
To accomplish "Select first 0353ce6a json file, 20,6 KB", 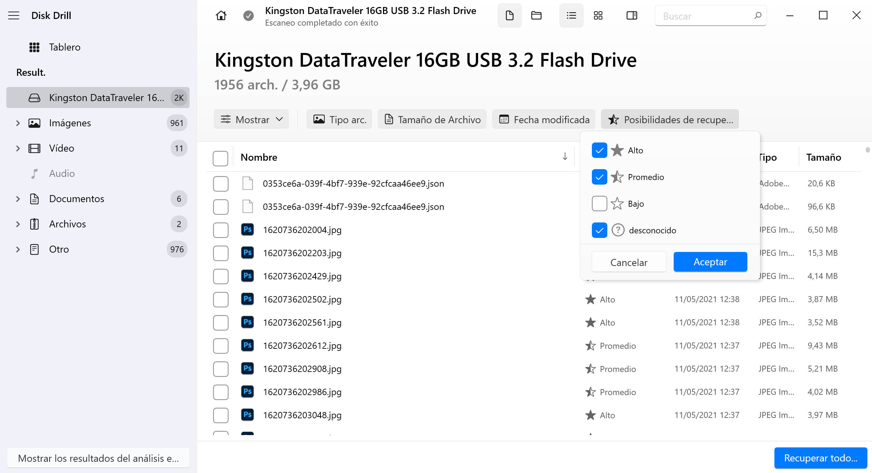I will 220,184.
